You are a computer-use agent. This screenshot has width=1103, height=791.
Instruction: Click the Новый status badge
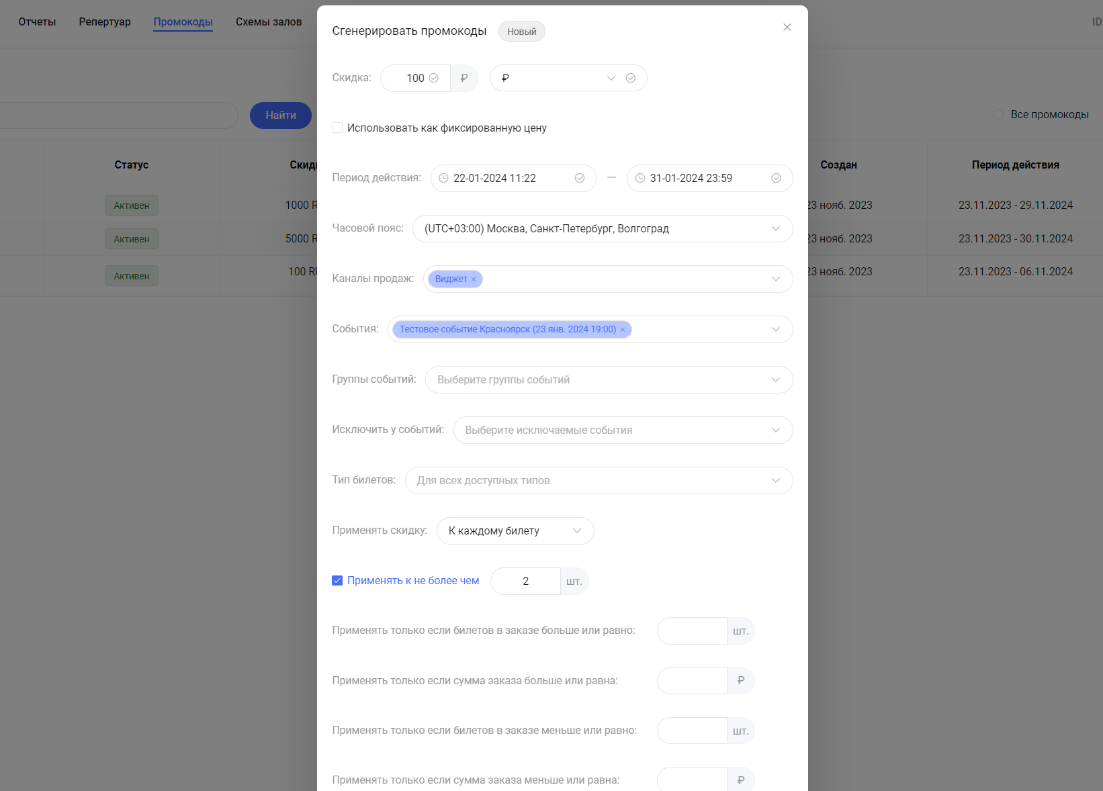point(521,32)
